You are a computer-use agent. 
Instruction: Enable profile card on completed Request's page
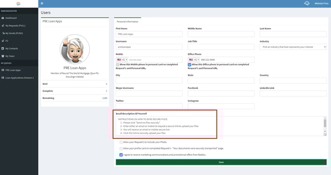[121, 148]
